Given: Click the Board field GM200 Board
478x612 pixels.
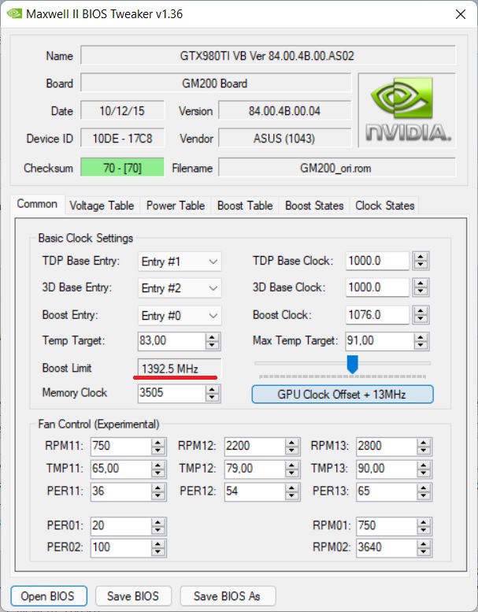Looking at the screenshot, I should (x=216, y=83).
